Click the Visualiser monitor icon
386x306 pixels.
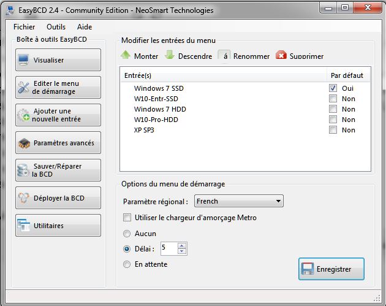point(23,60)
